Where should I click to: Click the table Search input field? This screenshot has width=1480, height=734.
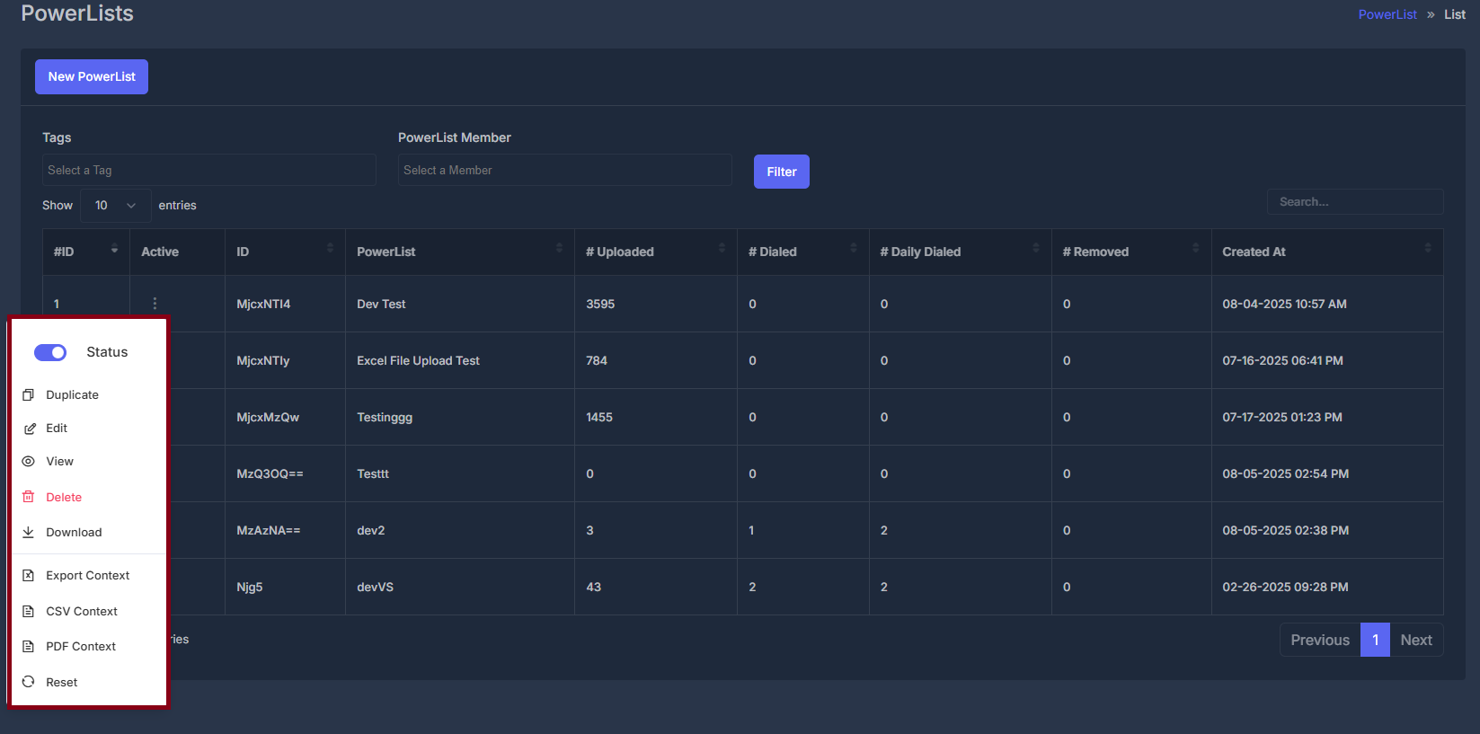point(1355,202)
